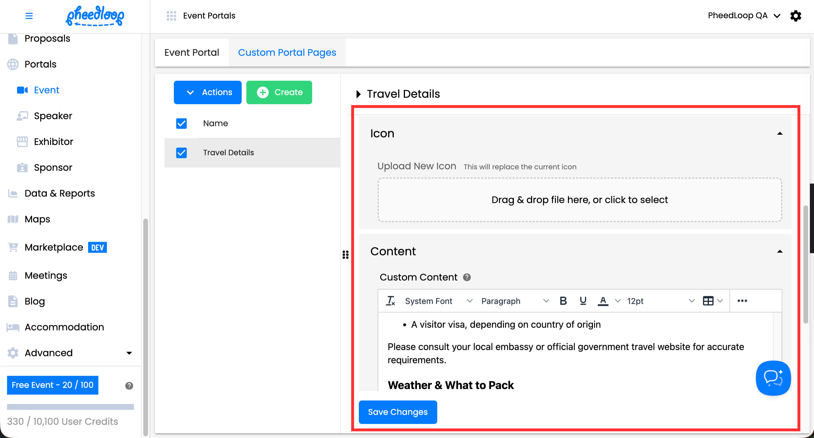The image size is (814, 438).
Task: Toggle underline formatting in editor
Action: (583, 301)
